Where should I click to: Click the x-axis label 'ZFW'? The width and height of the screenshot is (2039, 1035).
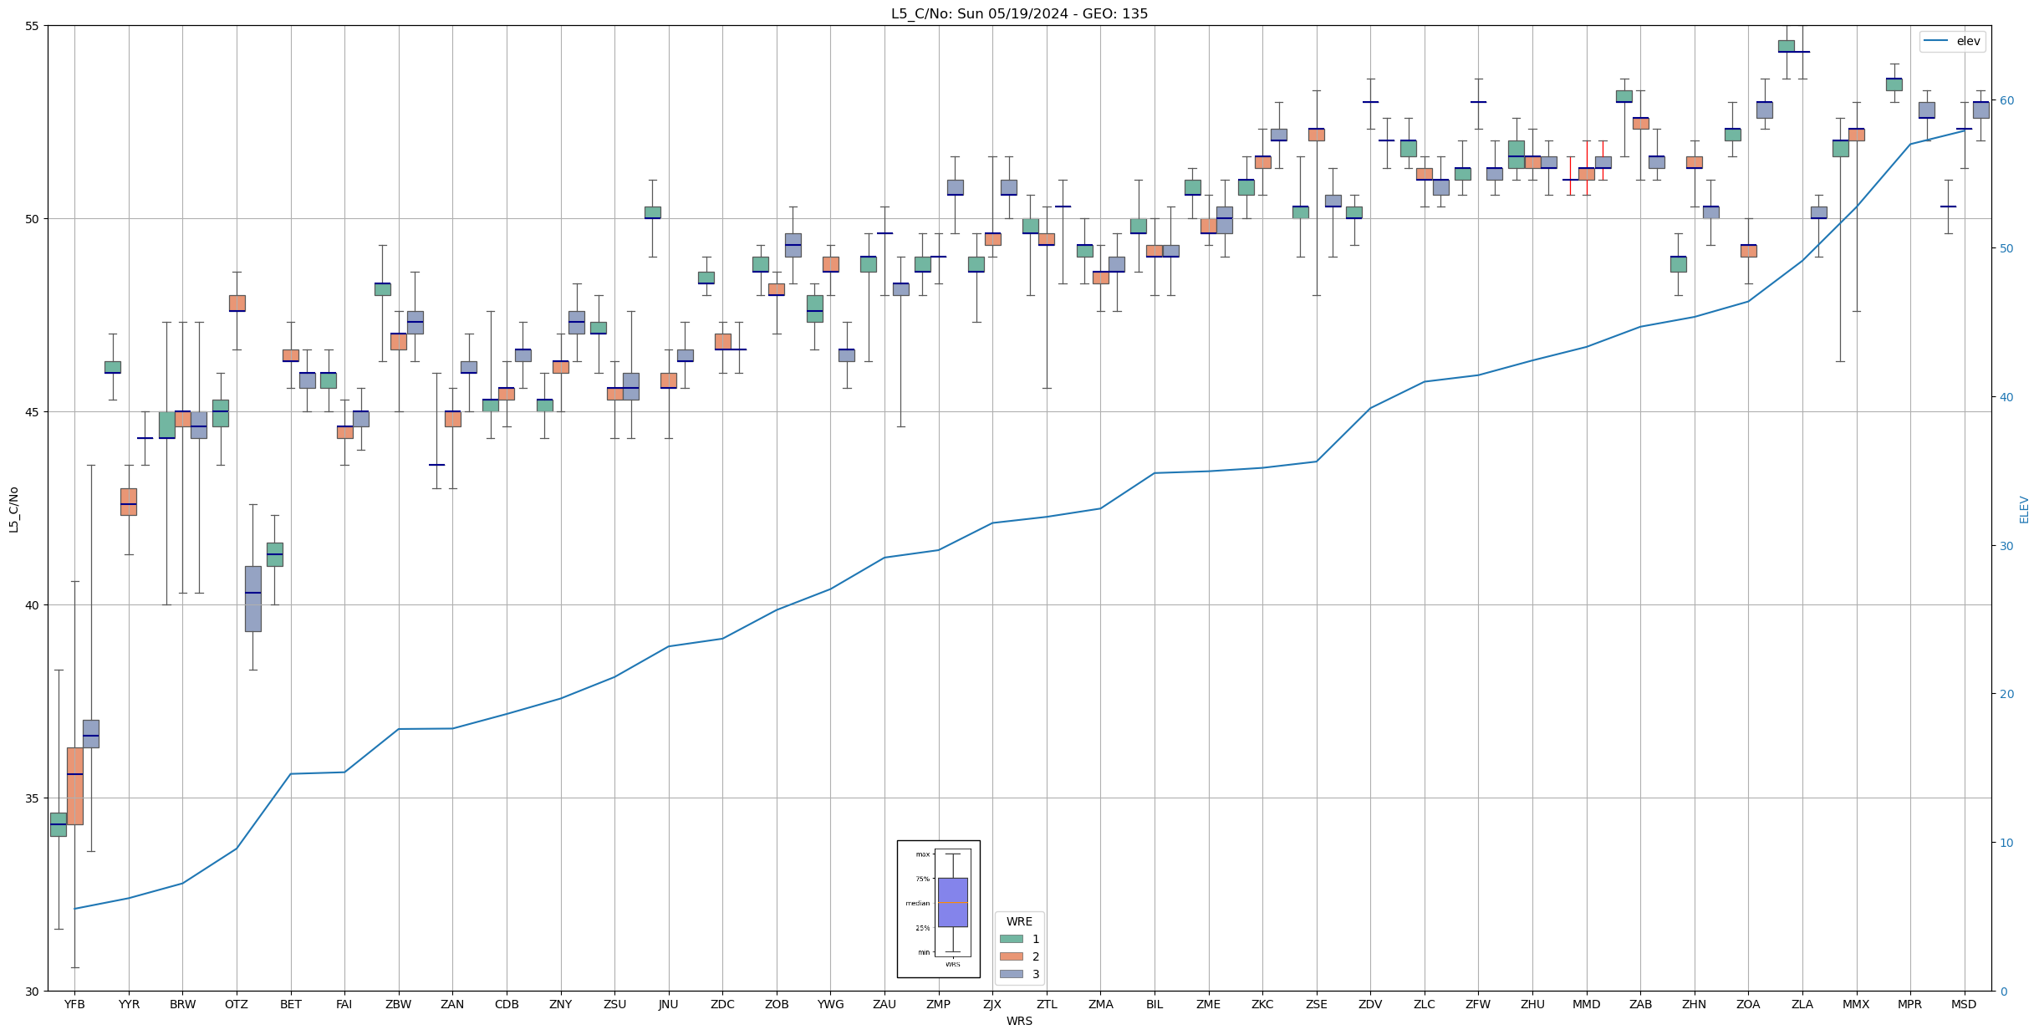1478,1004
